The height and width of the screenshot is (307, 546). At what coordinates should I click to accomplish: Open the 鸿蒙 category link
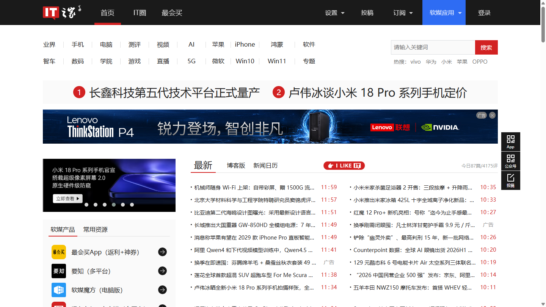(277, 45)
